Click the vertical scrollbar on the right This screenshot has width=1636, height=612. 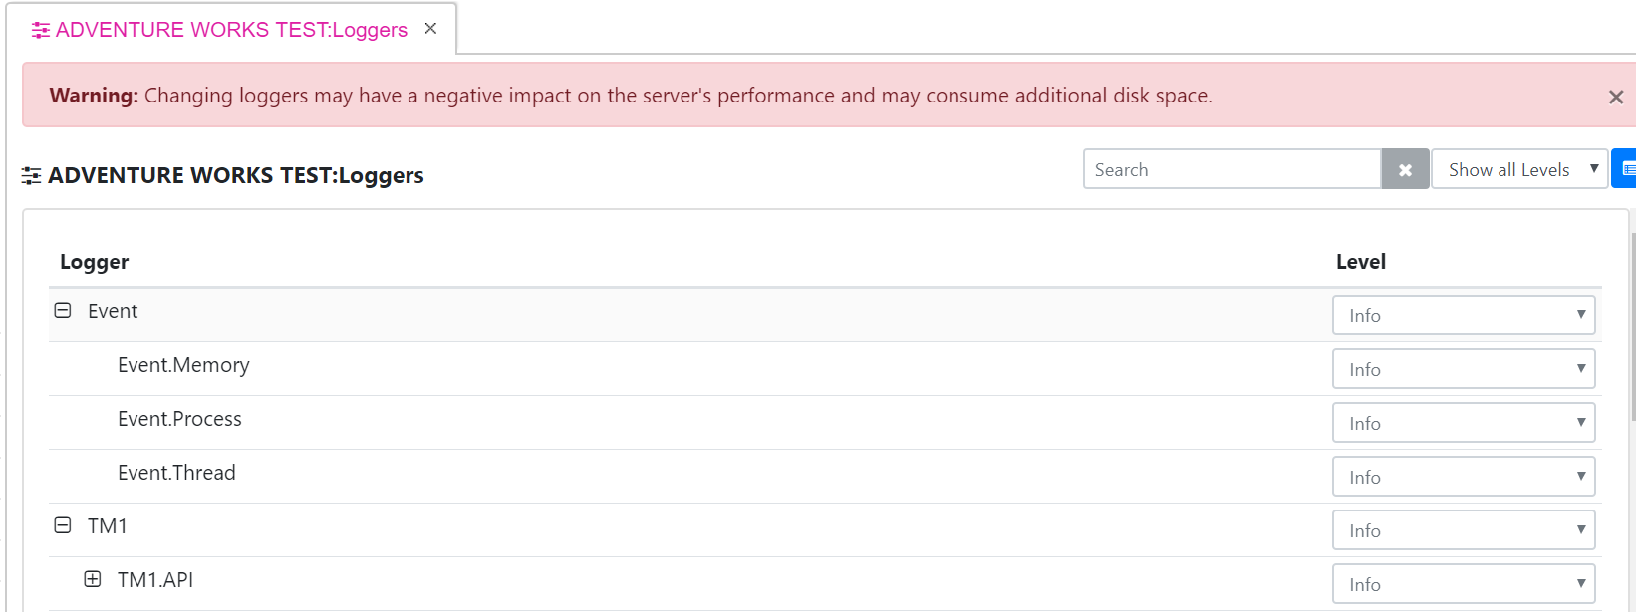1633,326
